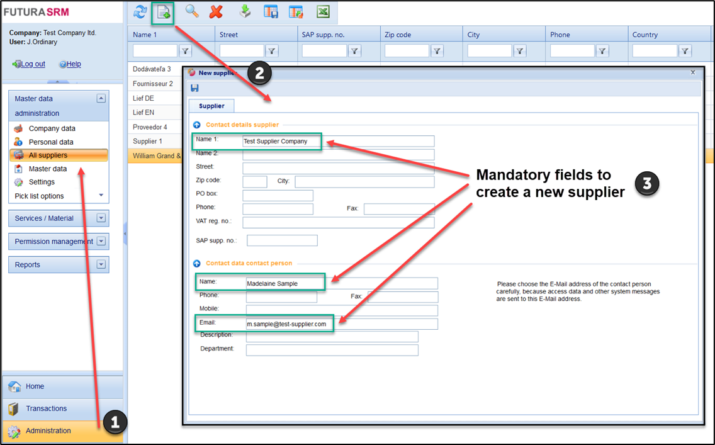Select the Supplier tab in dialog
Viewport: 715px width, 445px height.
(211, 106)
